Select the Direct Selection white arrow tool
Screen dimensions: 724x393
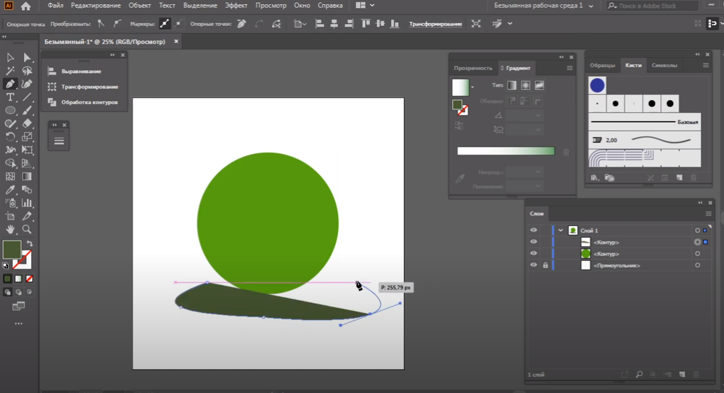[x=27, y=58]
